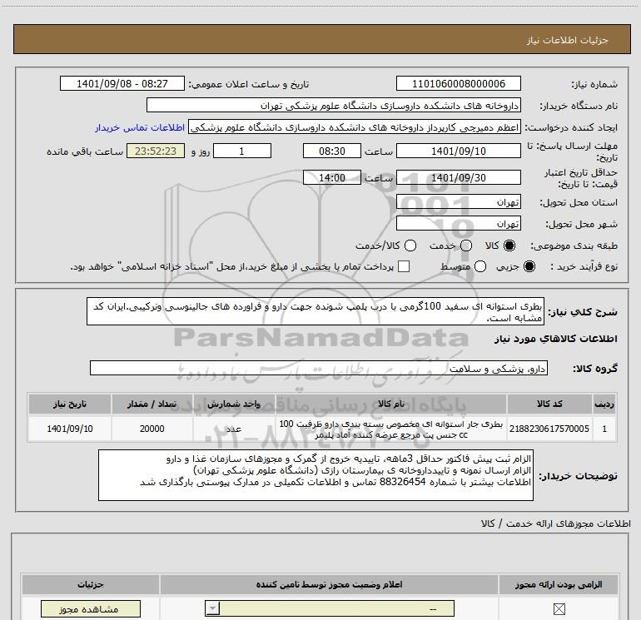This screenshot has width=641, height=620.
Task: Click the remaining time 23:52:23 field
Action: (x=156, y=151)
